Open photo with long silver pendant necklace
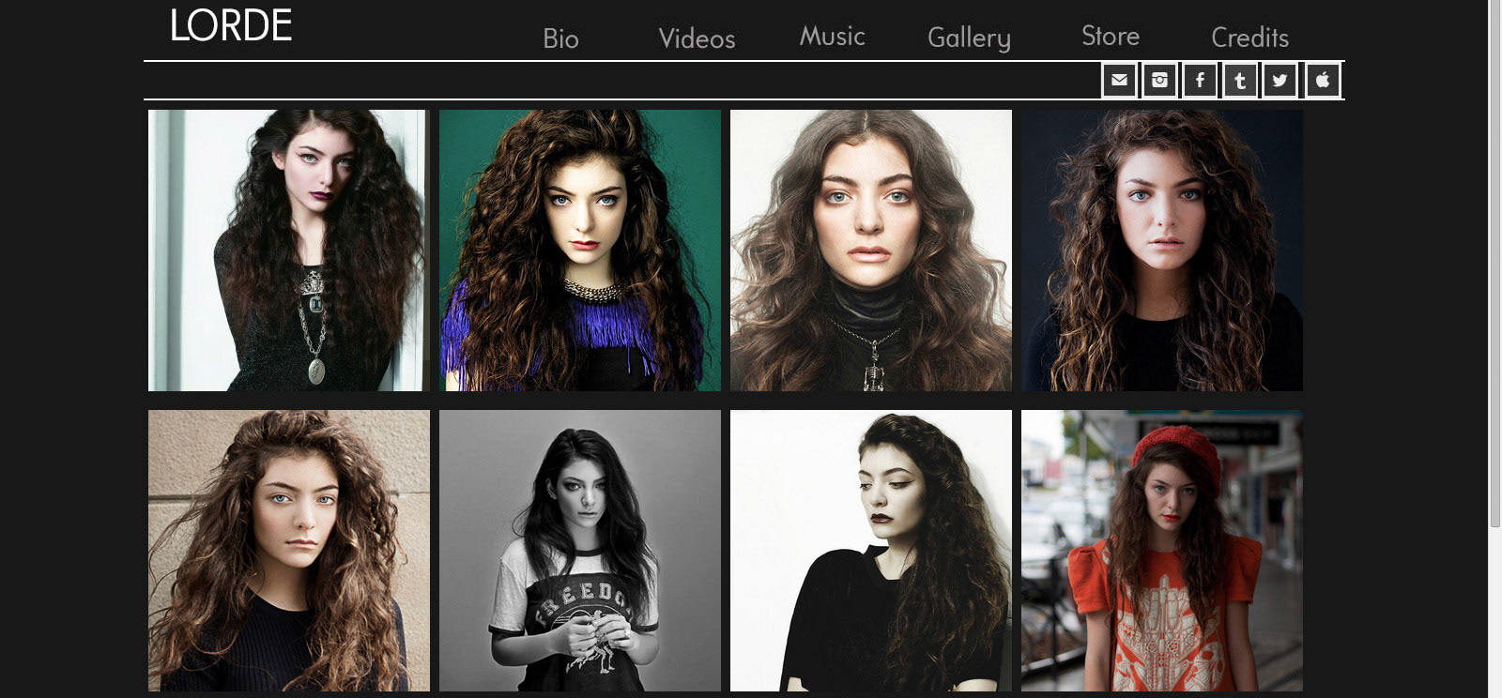The image size is (1502, 698). [289, 250]
